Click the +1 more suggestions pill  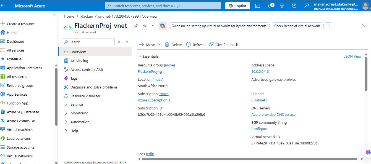coord(328,26)
